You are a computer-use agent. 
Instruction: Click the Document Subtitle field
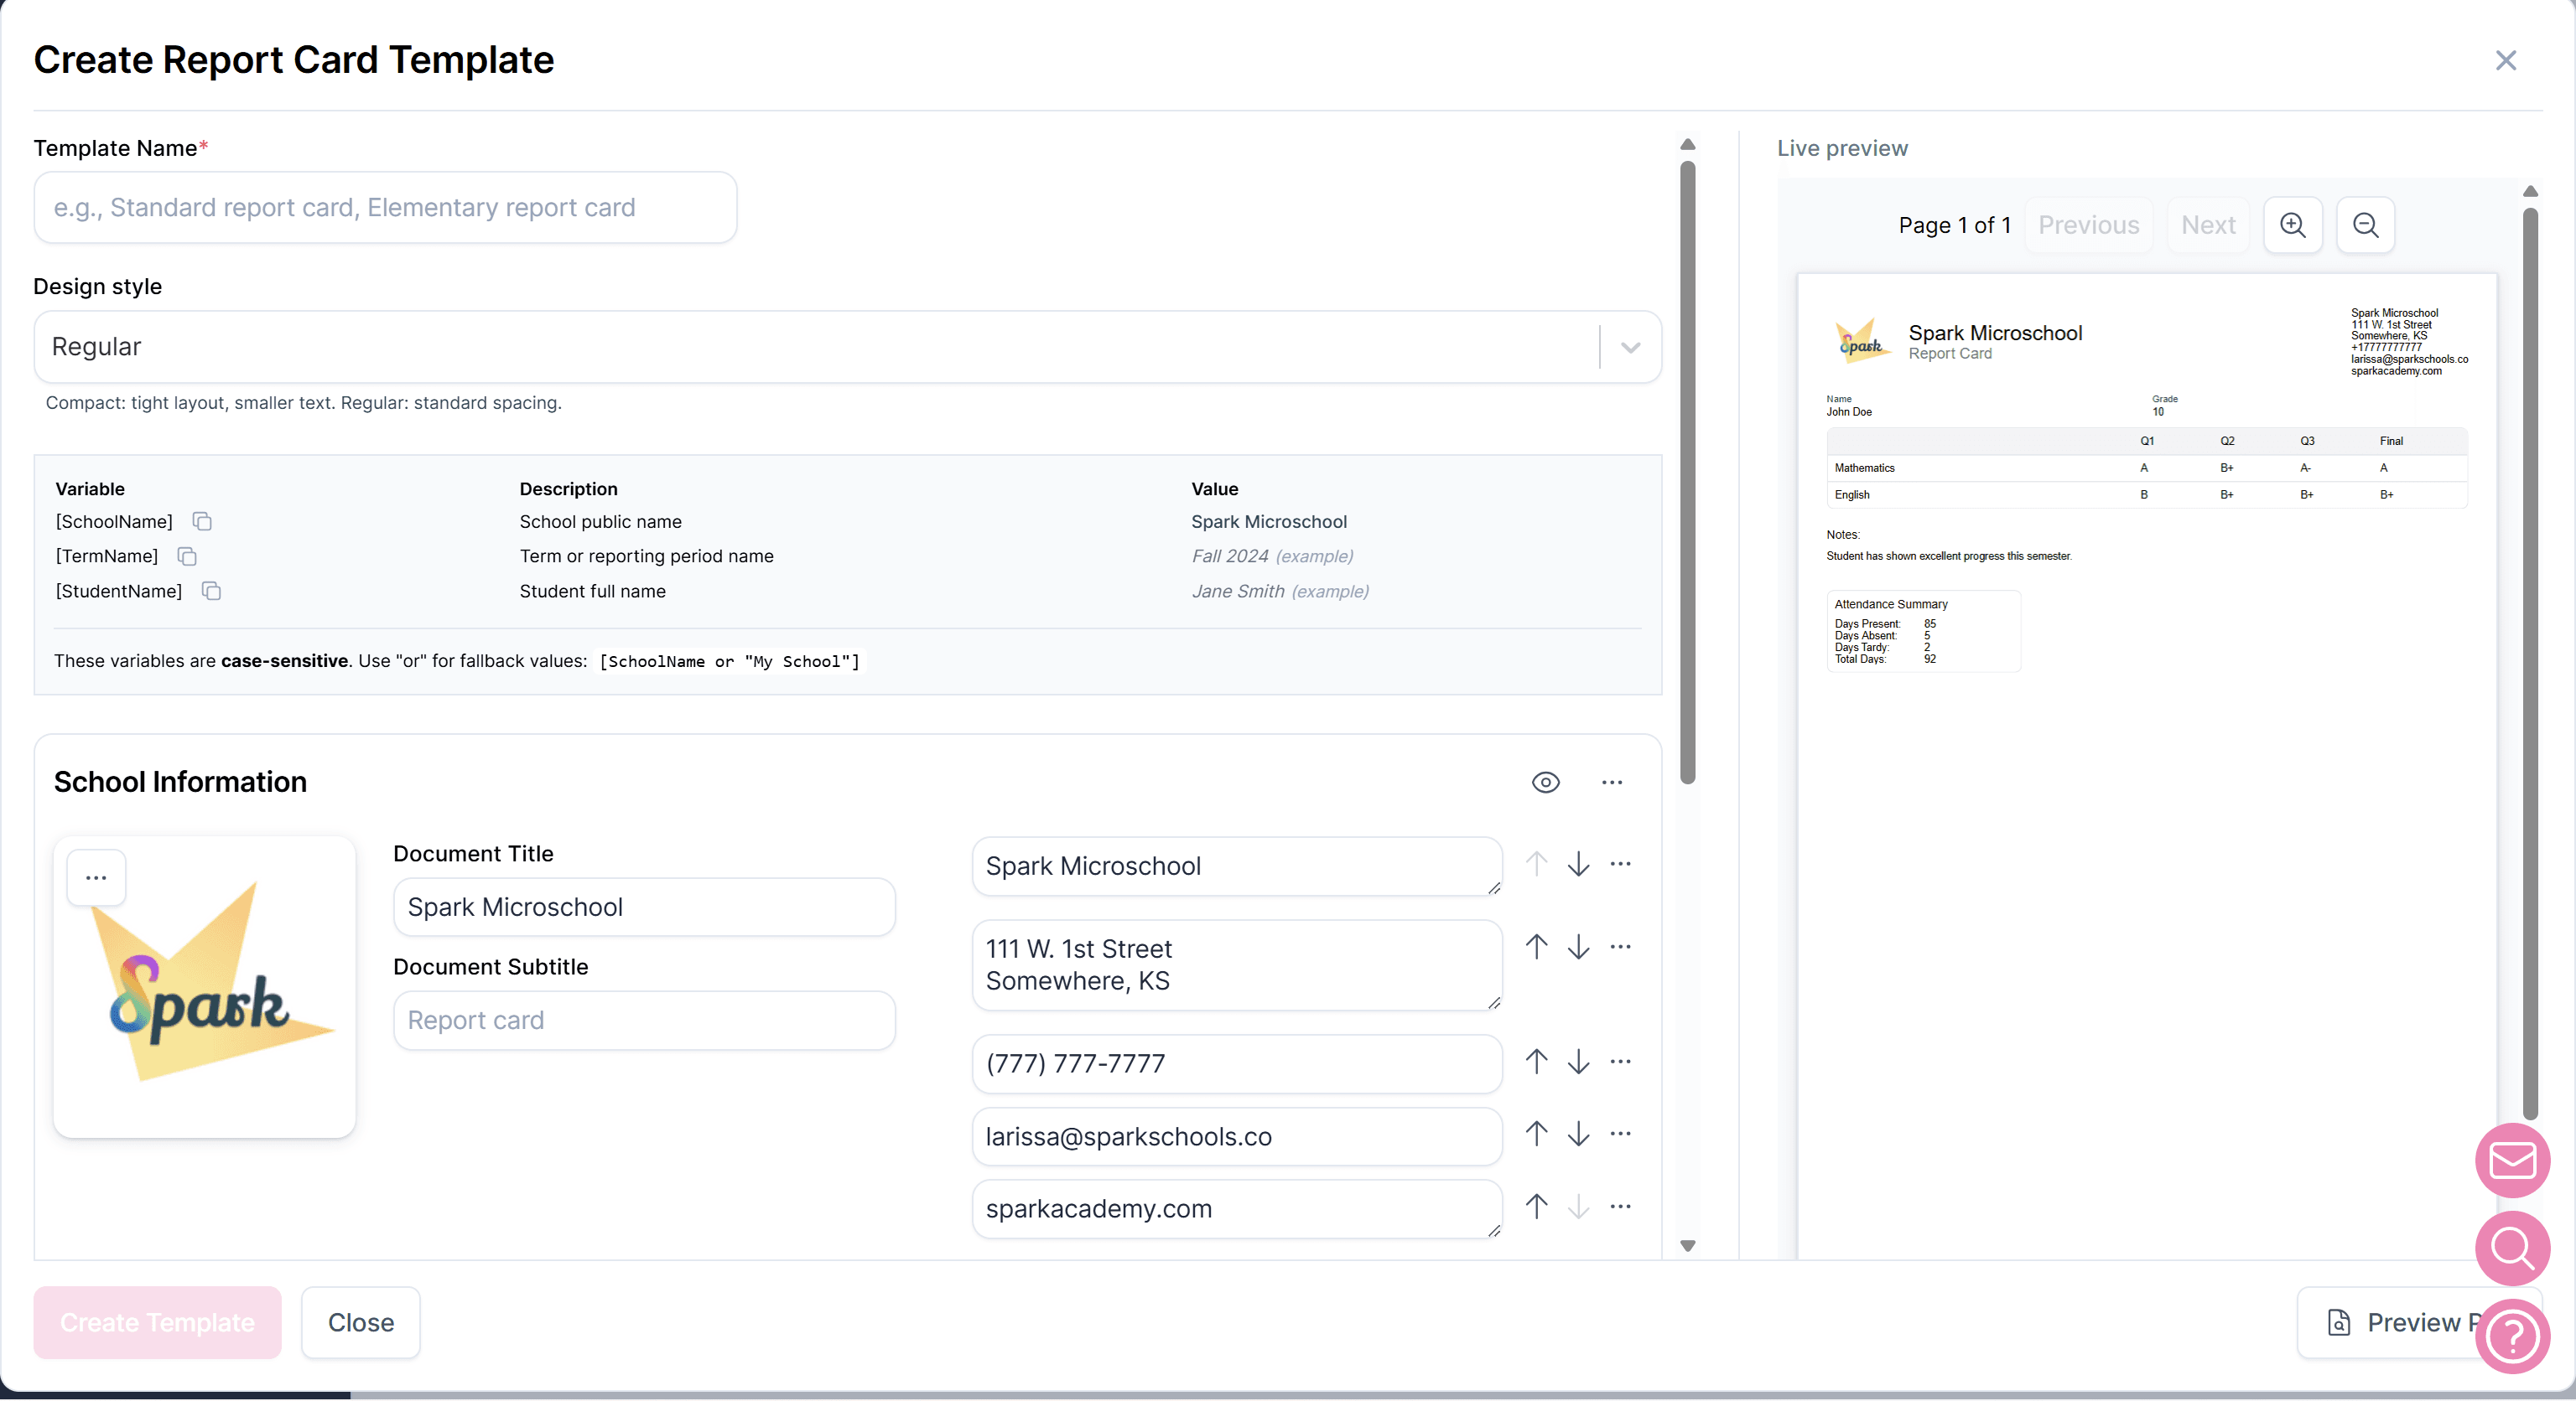pyautogui.click(x=644, y=1021)
